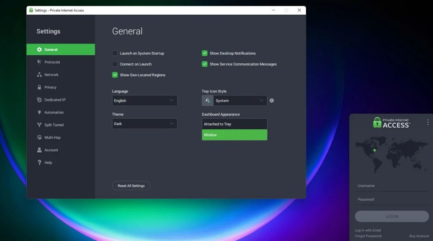Click the Automation icon in sidebar
This screenshot has height=241, width=433.
39,112
